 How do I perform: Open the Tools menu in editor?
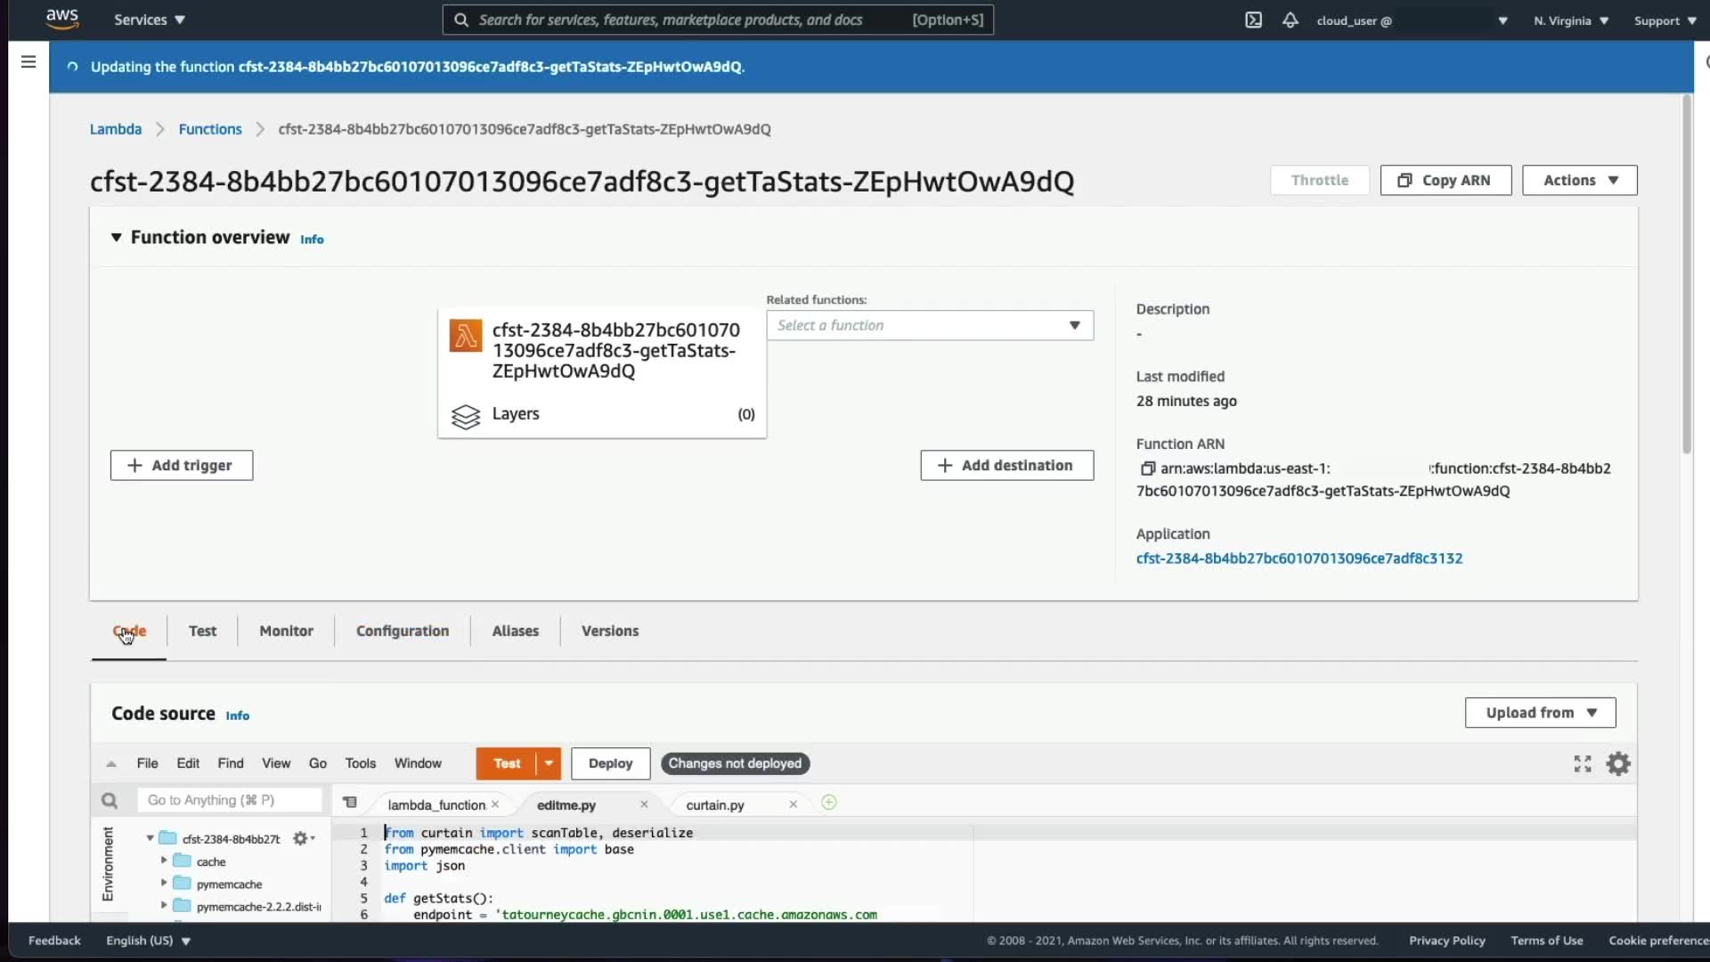360,763
